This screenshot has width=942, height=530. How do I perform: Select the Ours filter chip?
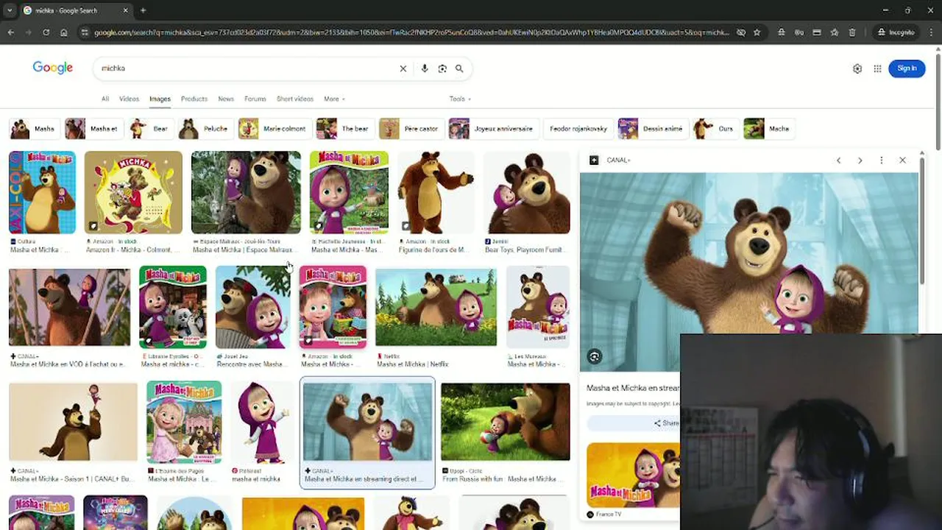(x=715, y=129)
